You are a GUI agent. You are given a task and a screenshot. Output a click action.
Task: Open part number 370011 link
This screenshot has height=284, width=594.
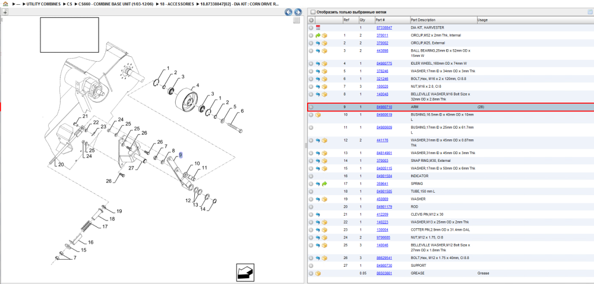point(382,35)
